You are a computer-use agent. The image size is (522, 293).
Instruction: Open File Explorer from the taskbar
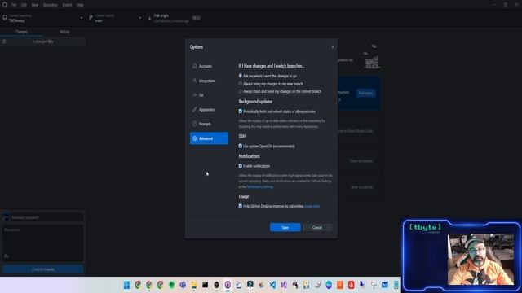pyautogui.click(x=194, y=285)
